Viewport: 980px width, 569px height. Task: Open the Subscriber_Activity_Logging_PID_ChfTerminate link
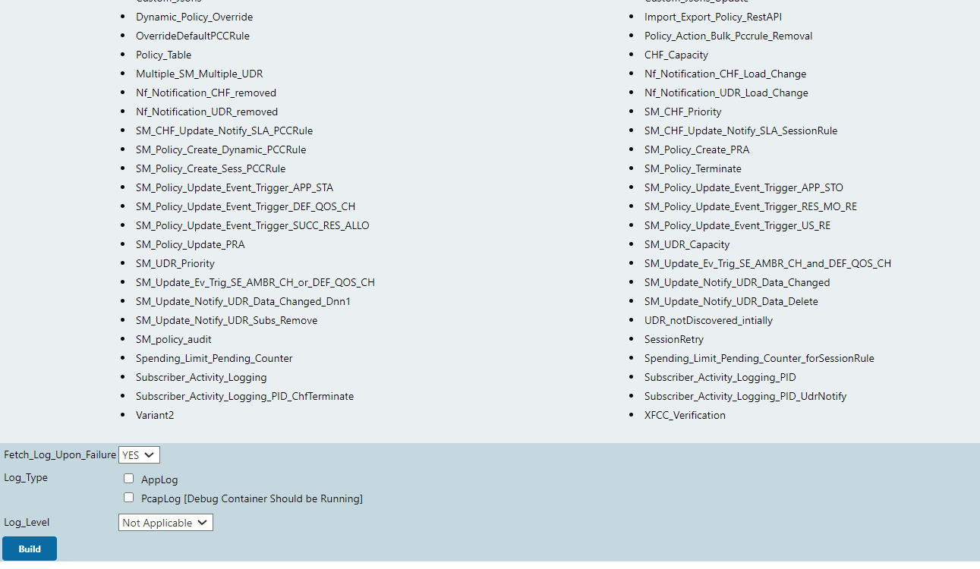coord(244,396)
